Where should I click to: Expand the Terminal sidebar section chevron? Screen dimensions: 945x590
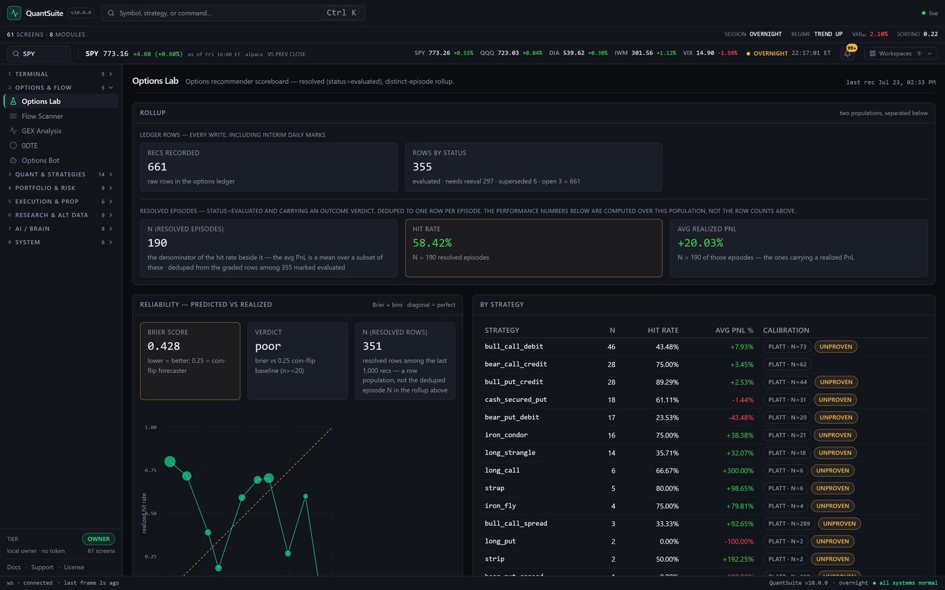(111, 74)
